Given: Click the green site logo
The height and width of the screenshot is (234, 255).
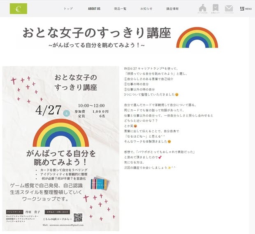Looking at the screenshot, I should point(19,9).
